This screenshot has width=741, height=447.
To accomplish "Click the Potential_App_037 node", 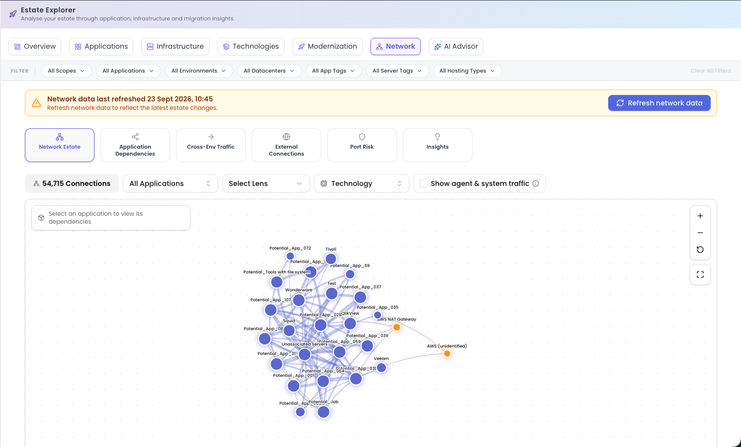I will (360, 297).
